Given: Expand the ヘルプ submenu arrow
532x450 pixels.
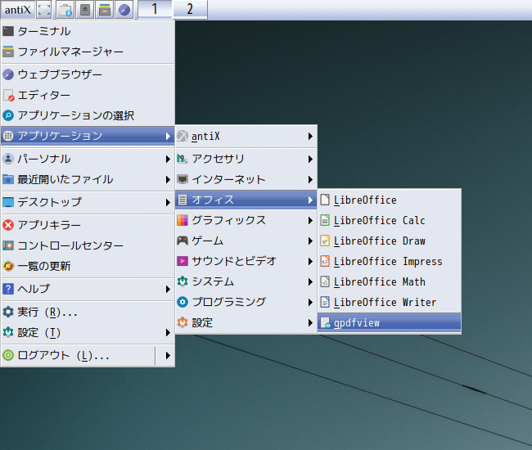Looking at the screenshot, I should coord(168,290).
